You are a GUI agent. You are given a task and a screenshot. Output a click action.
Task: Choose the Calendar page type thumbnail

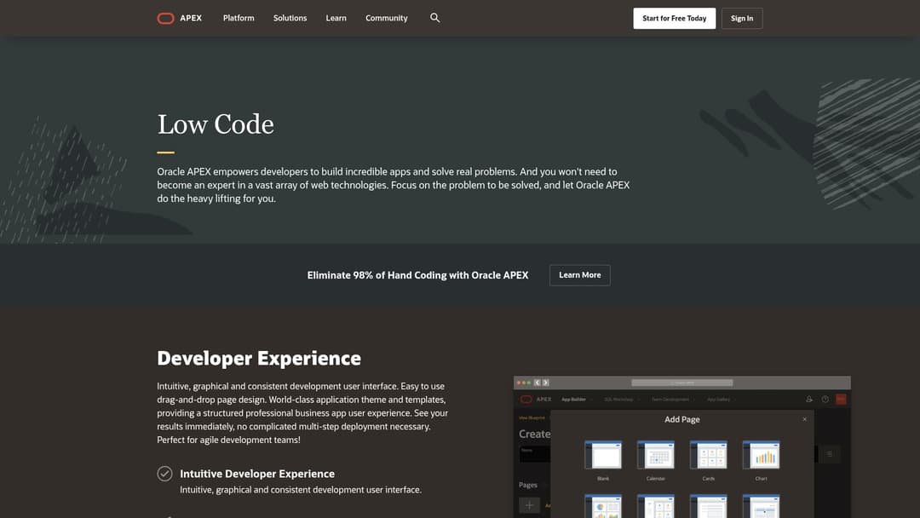[x=655, y=455]
